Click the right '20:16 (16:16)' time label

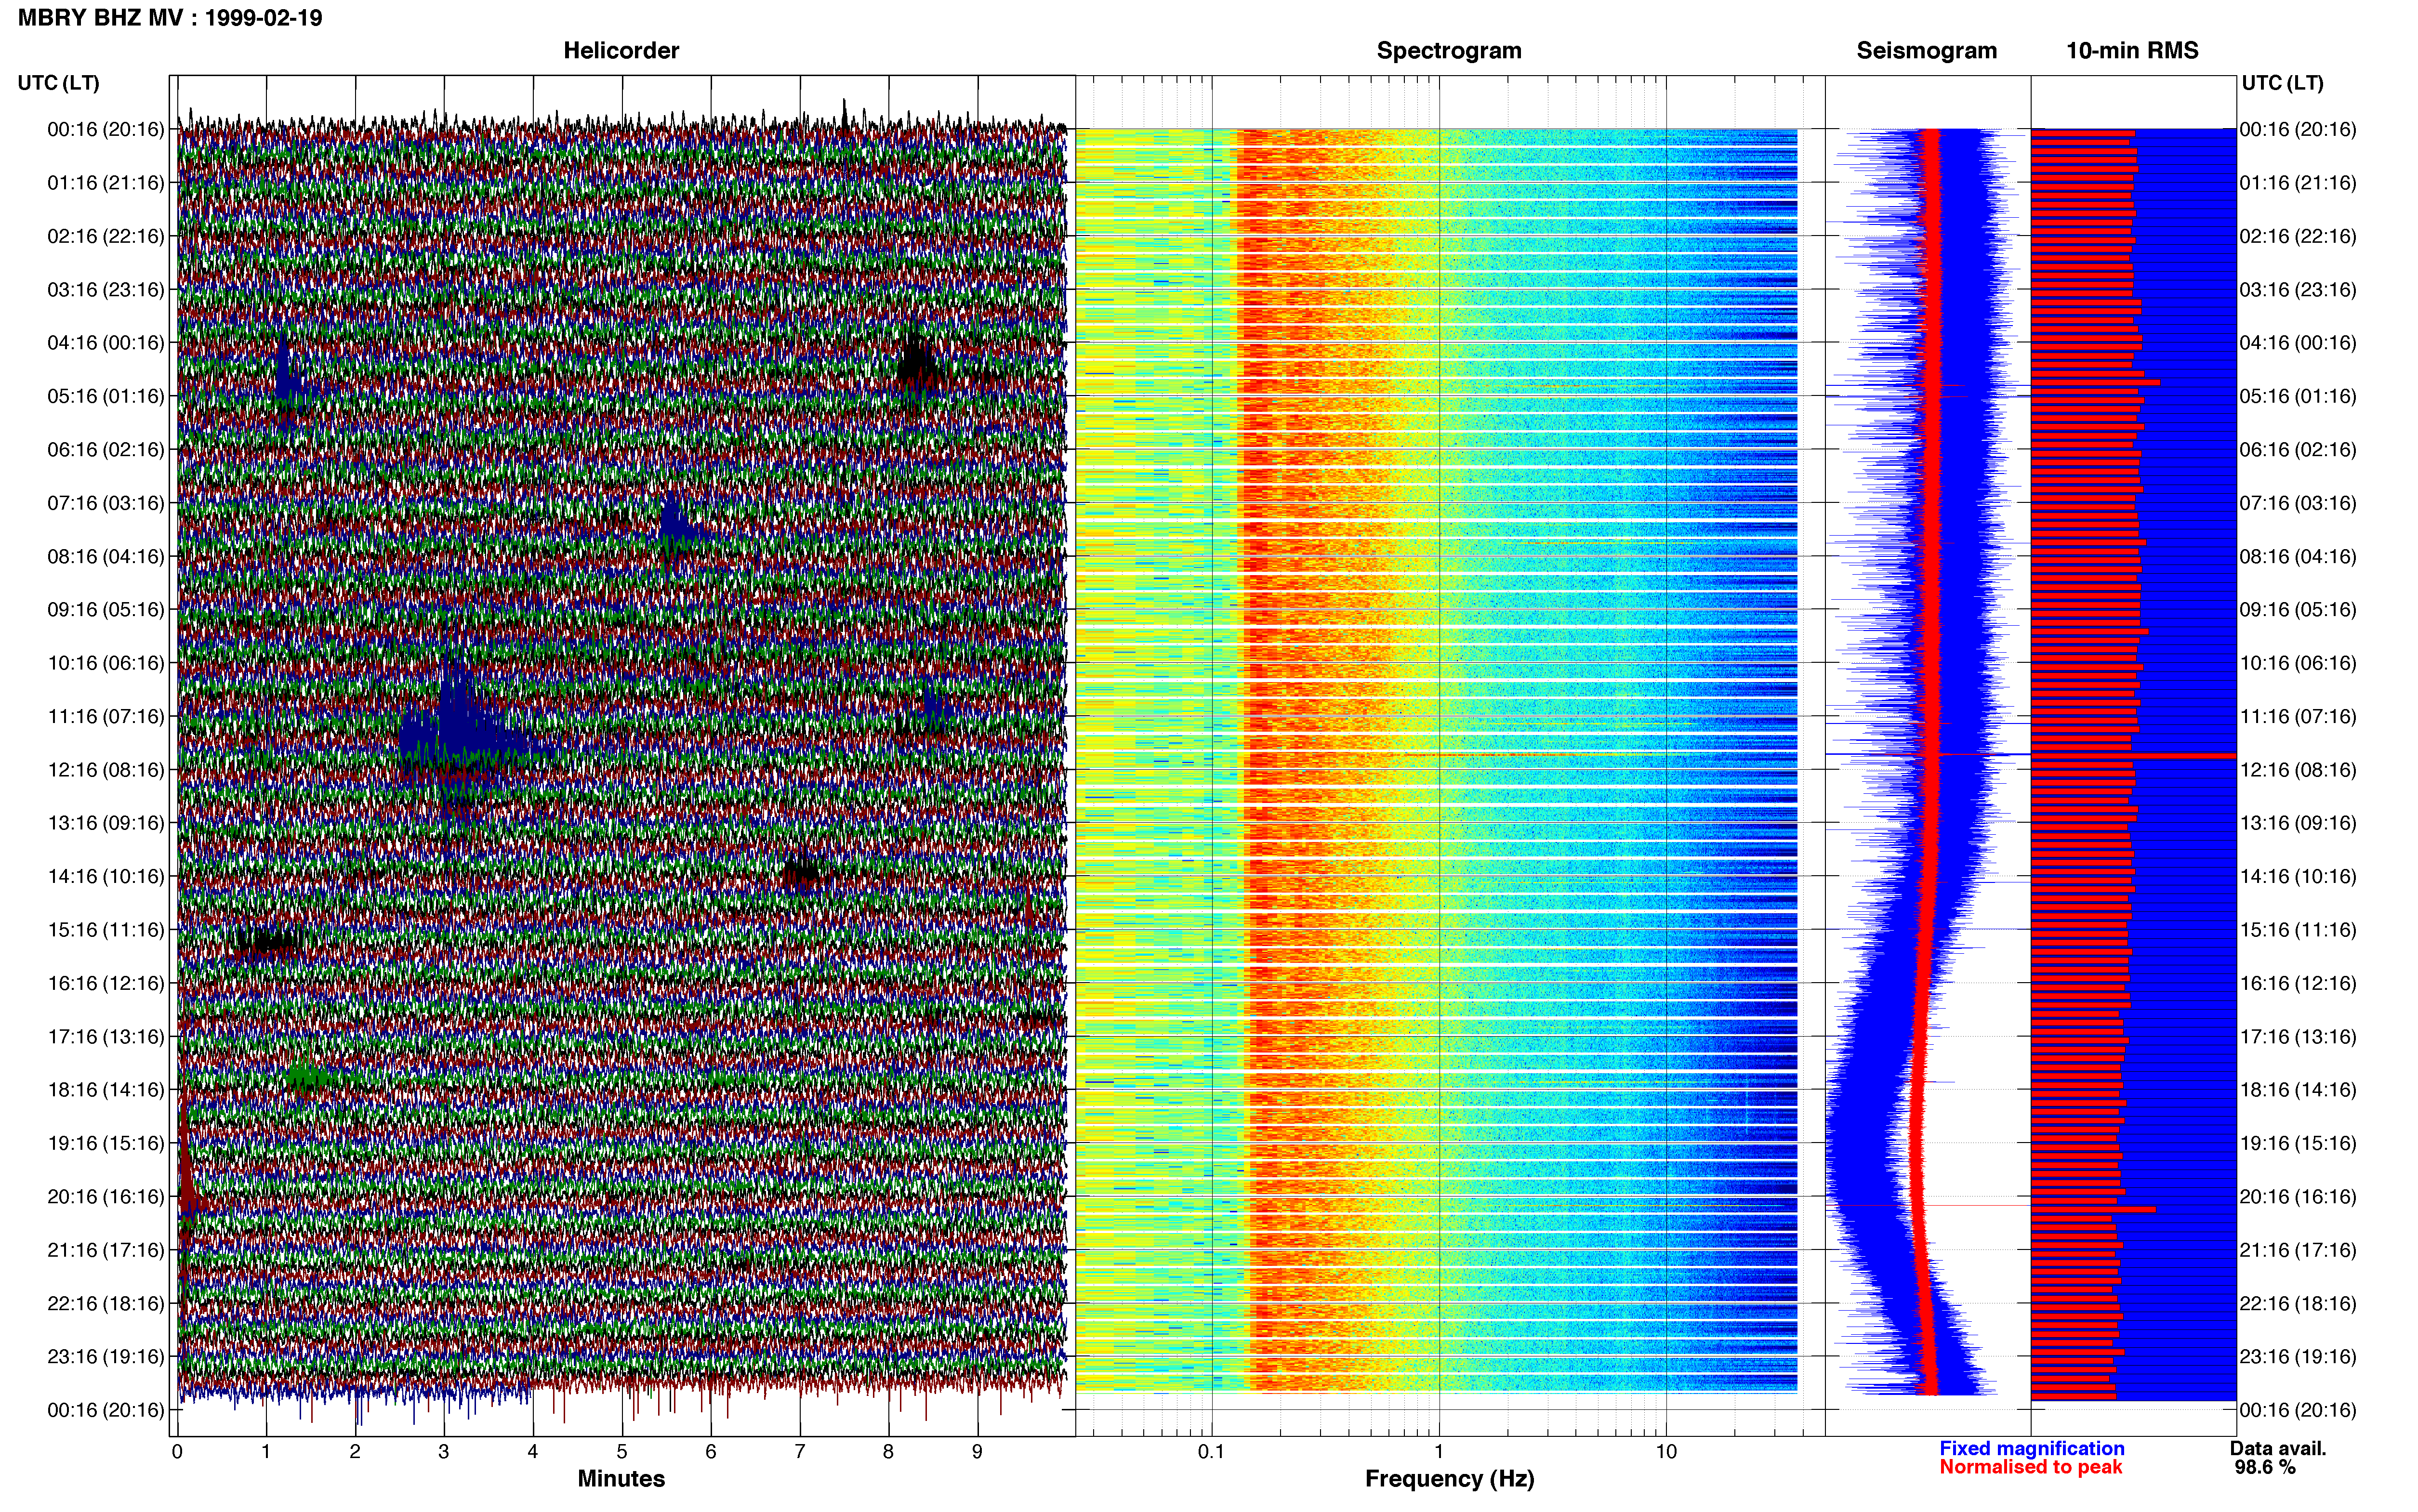pos(2298,1197)
